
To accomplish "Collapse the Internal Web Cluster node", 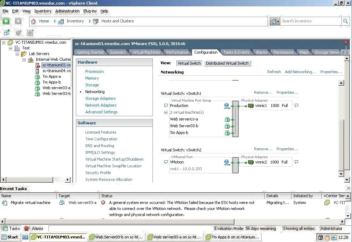I will tap(24, 60).
